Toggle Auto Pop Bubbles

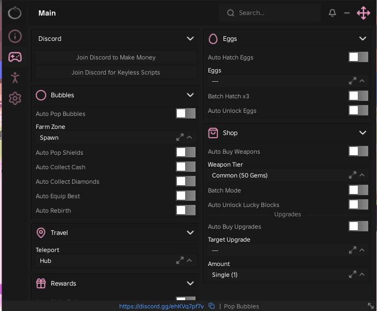pyautogui.click(x=186, y=113)
